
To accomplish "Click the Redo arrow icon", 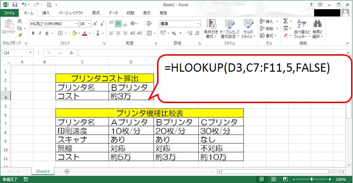I will (x=36, y=4).
